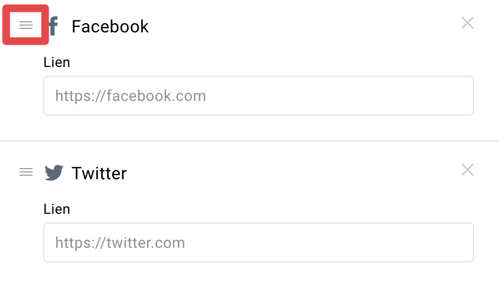Remove the Facebook entry with its X
Image resolution: width=499 pixels, height=284 pixels.
pos(468,23)
